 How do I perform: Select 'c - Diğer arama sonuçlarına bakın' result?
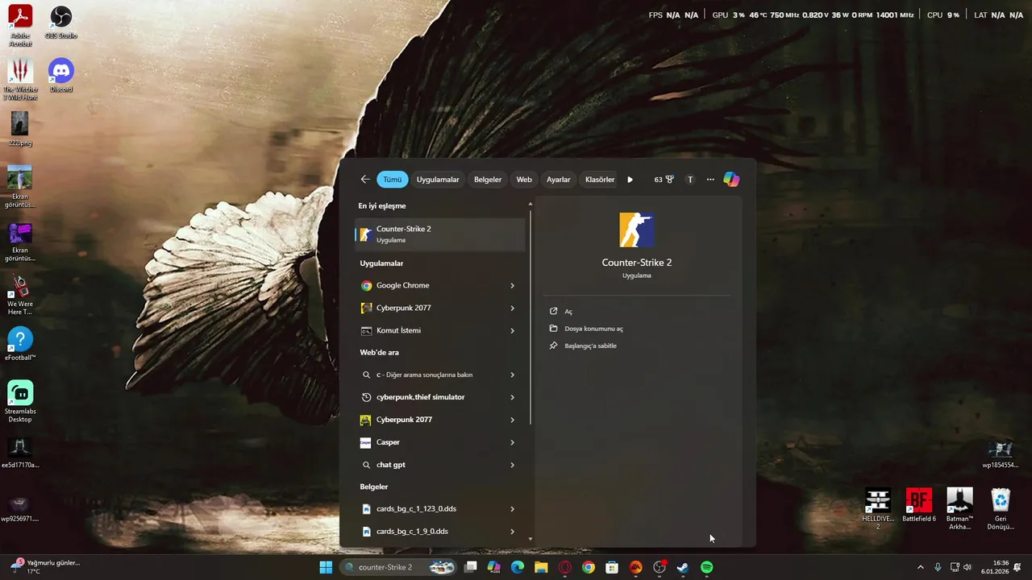430,375
